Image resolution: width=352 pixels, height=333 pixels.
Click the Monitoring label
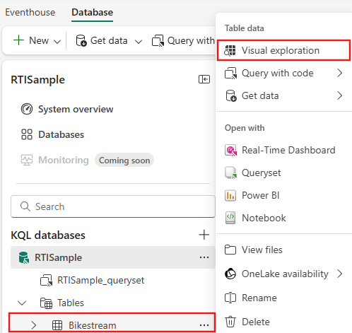click(x=64, y=160)
